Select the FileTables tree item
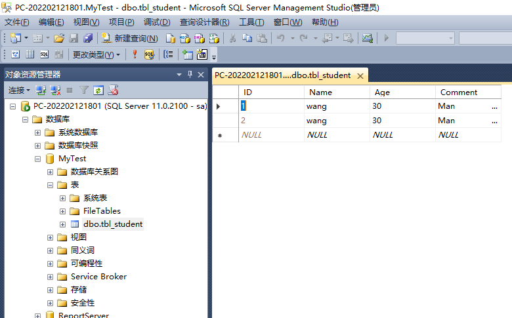 (102, 211)
